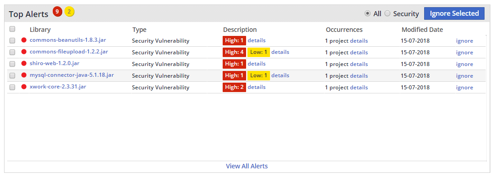Click Low: 1 badge for mysql-connector-java
This screenshot has height=176, width=494.
(258, 75)
